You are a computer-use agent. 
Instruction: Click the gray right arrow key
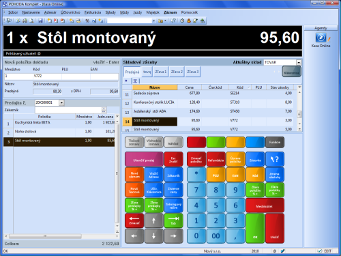click(x=173, y=236)
